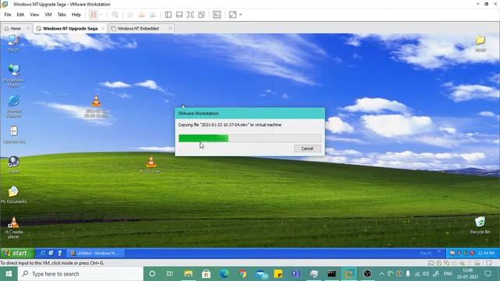Select the This PC desktop icon

pyautogui.click(x=14, y=44)
